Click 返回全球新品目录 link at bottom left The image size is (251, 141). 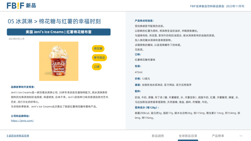point(18,136)
